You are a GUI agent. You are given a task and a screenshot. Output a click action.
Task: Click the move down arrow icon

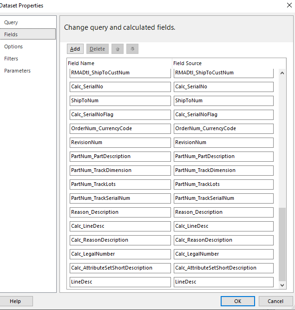click(132, 49)
